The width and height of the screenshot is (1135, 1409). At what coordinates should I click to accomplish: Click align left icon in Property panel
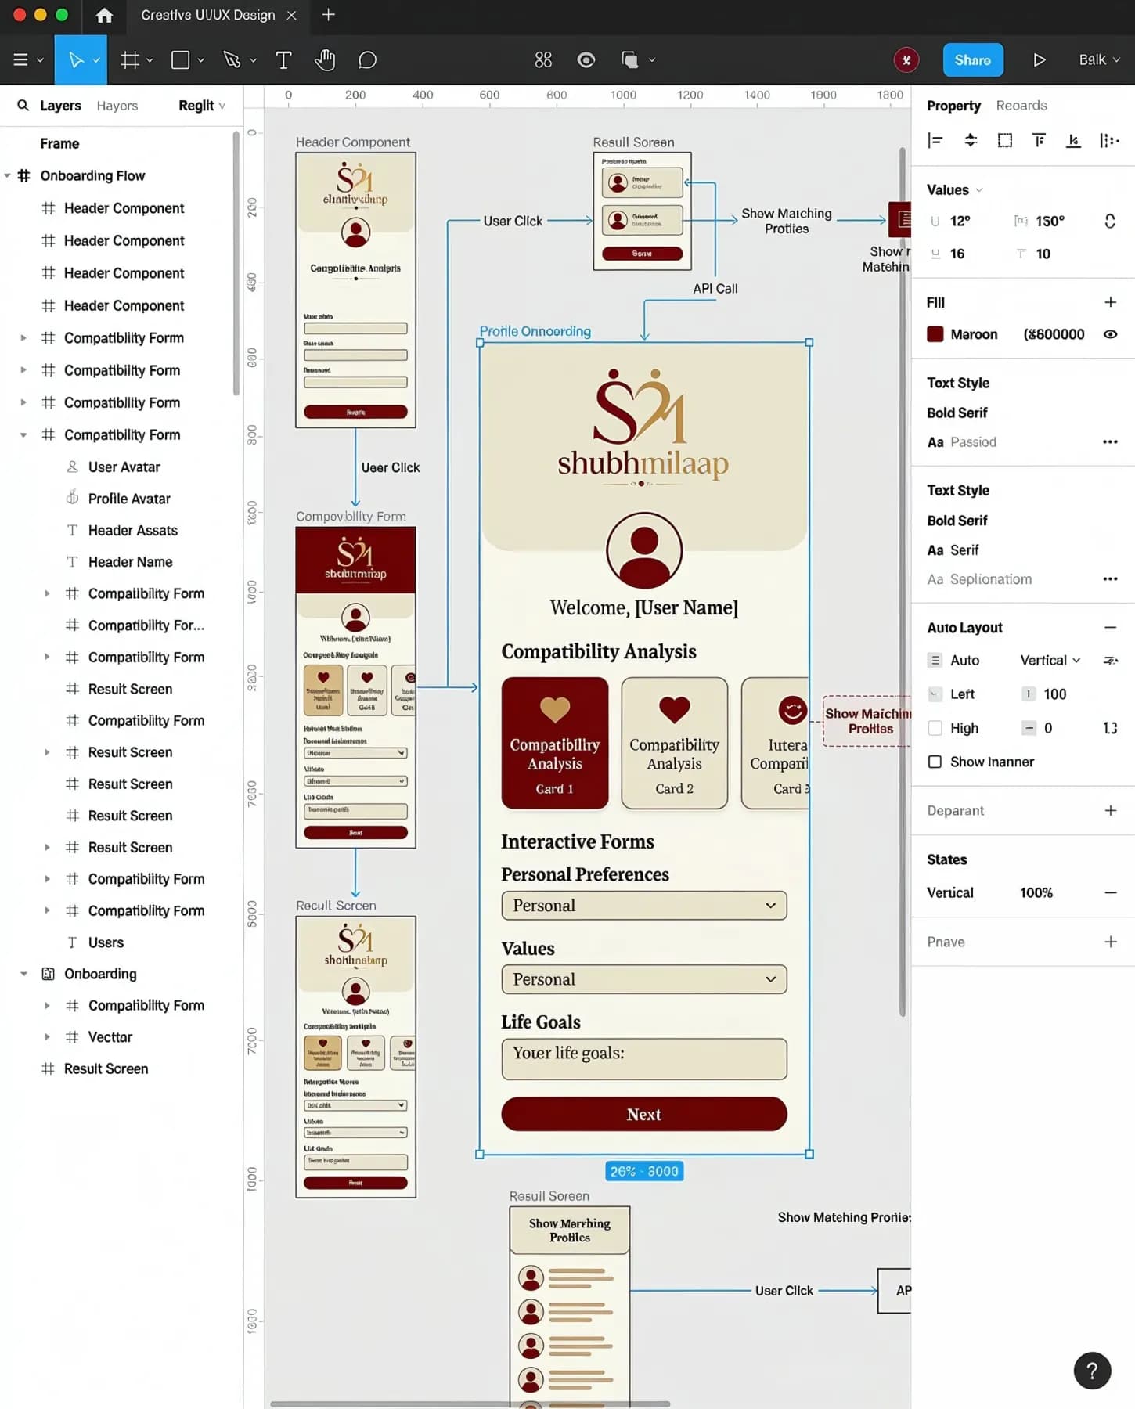tap(935, 140)
